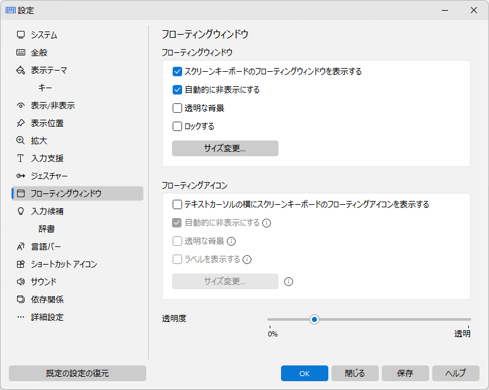Click the システム monitor icon in sidebar

click(21, 35)
